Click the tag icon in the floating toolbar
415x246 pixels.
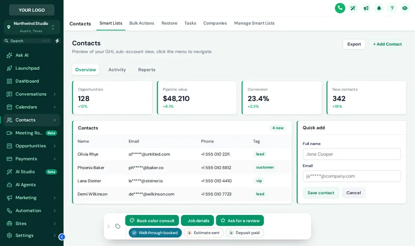point(118,226)
